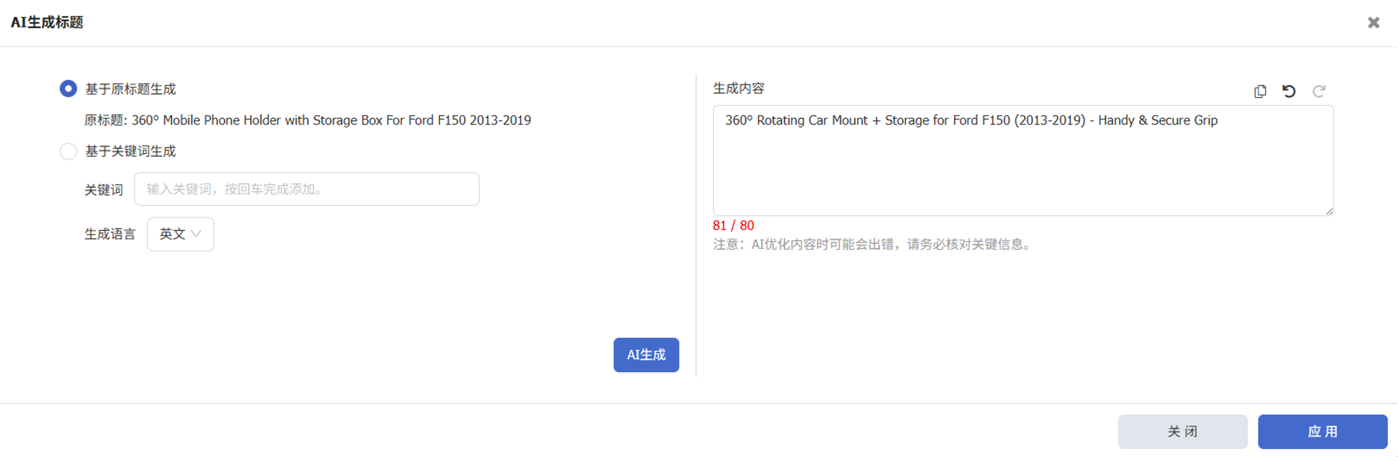Dismiss dialog using the 关闭 button
This screenshot has height=461, width=1398.
(1182, 432)
